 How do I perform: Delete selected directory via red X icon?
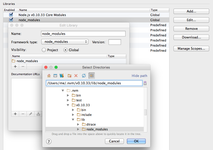(x=76, y=76)
